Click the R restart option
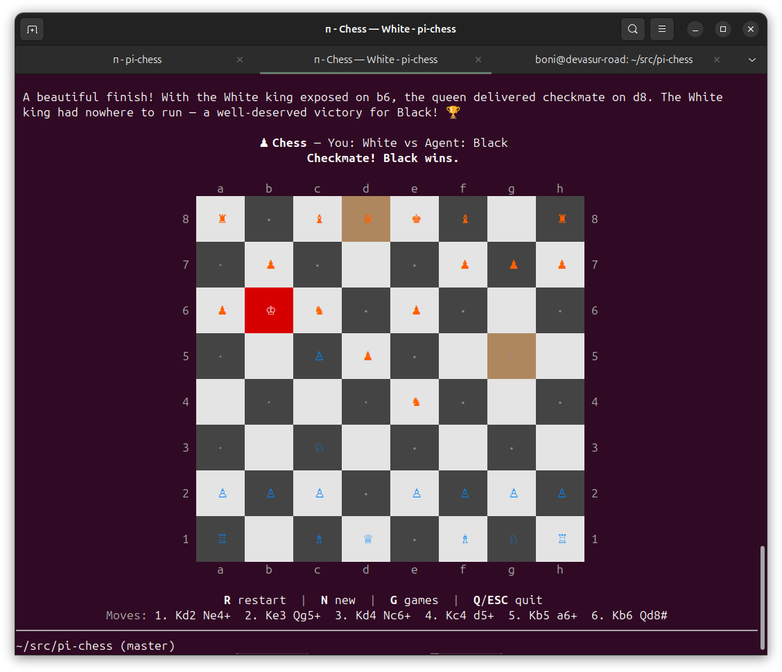This screenshot has width=782, height=672. [x=255, y=600]
